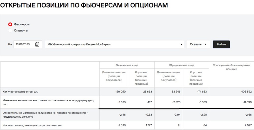Screen dimensions: 254x130
Task: Click the date field showing 16.09.2025
Action: (x=23, y=44)
